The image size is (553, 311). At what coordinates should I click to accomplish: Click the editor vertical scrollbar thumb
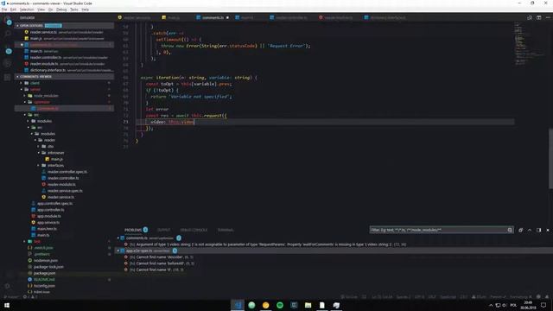pos(550,159)
